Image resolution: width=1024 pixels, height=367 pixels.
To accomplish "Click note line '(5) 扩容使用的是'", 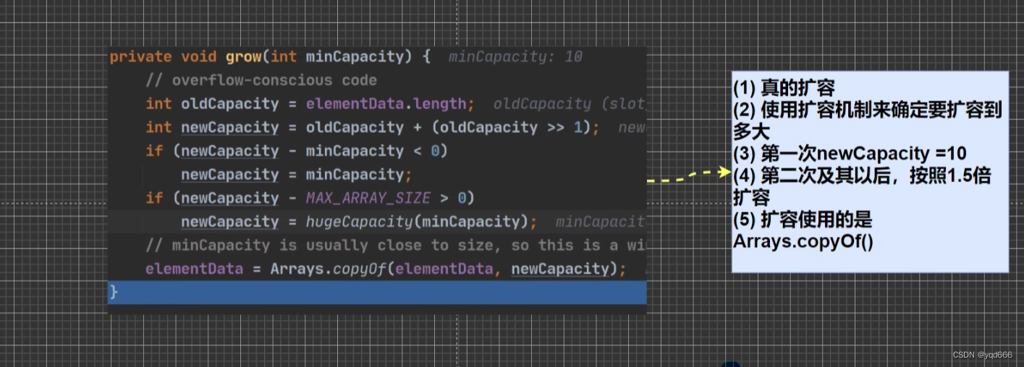I will pyautogui.click(x=803, y=220).
